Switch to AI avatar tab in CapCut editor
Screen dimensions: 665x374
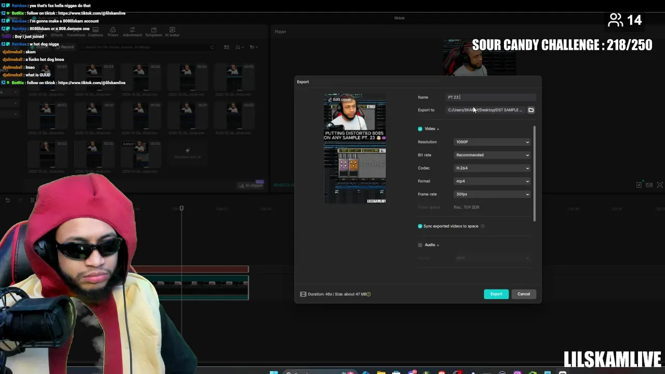pos(172,32)
